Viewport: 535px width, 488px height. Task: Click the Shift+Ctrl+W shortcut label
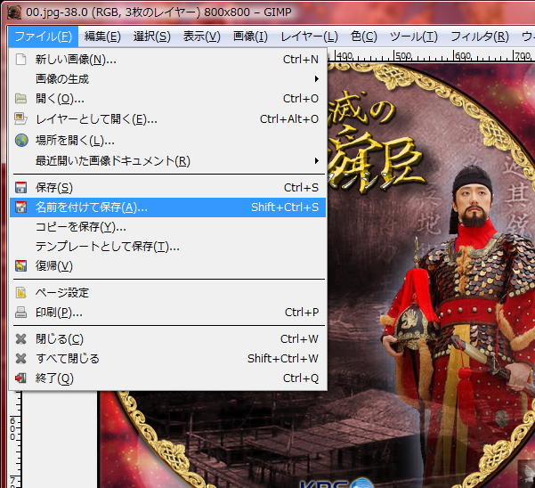[x=283, y=358]
